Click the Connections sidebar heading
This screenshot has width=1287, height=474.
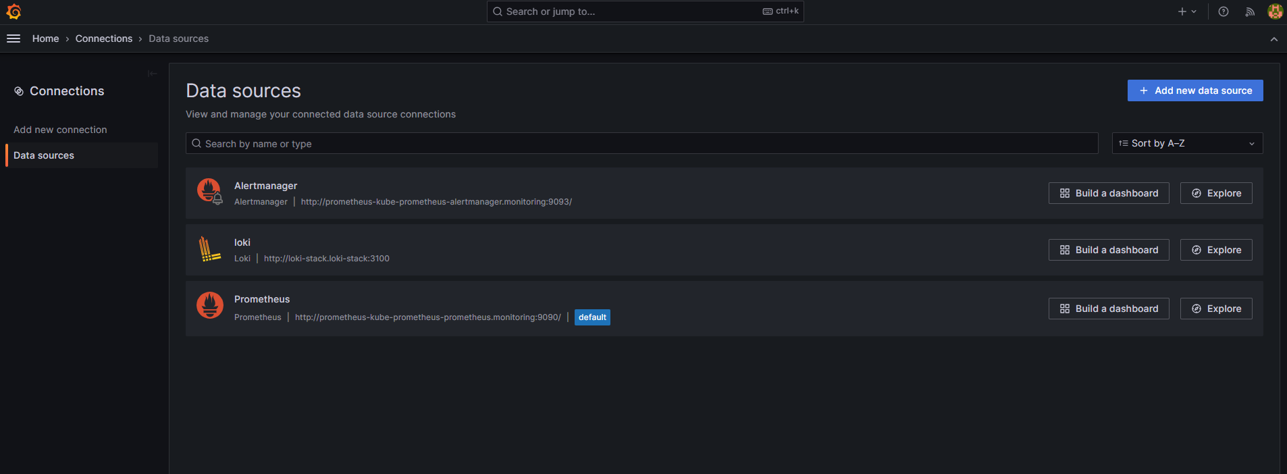67,91
